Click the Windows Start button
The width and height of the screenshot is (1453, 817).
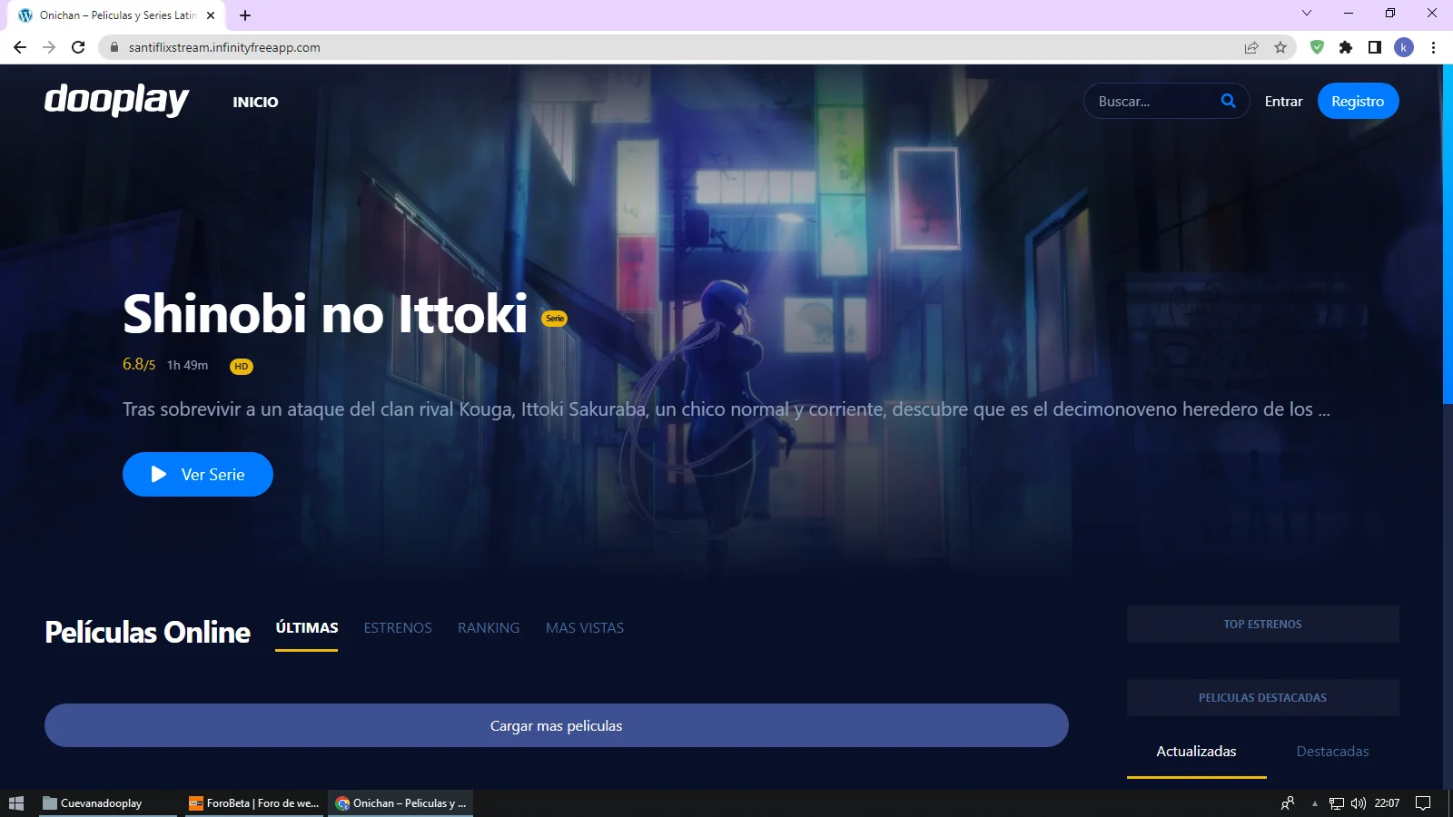[x=16, y=803]
